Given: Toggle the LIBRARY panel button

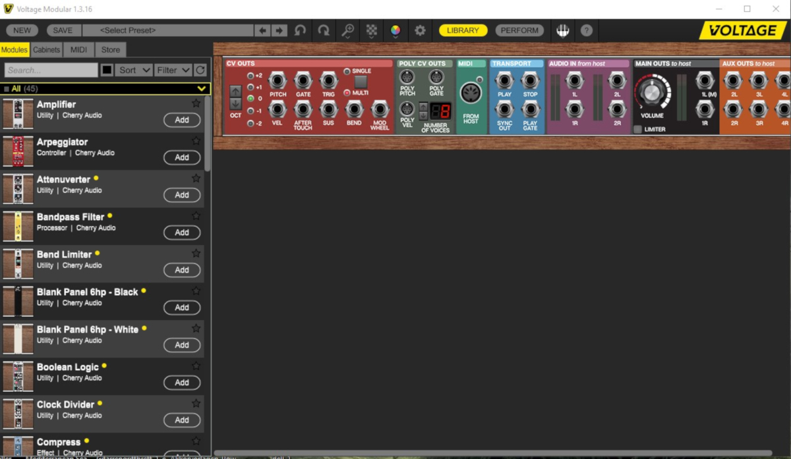Looking at the screenshot, I should click(463, 30).
